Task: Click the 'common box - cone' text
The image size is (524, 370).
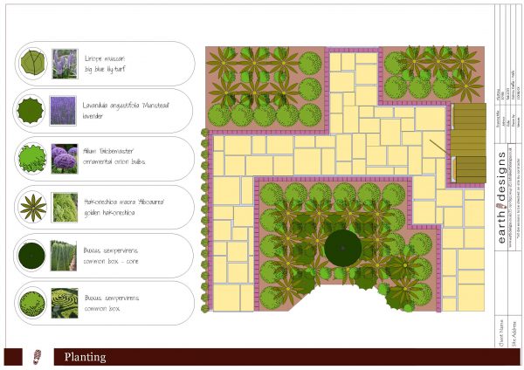Action: point(111,261)
